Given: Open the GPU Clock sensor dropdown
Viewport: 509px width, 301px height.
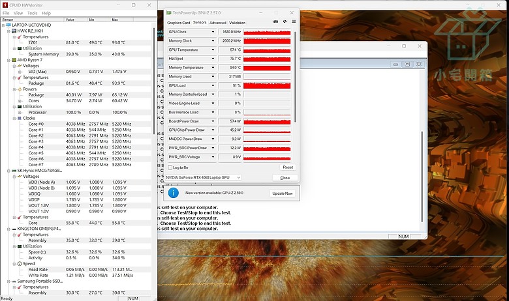Looking at the screenshot, I should click(x=213, y=32).
